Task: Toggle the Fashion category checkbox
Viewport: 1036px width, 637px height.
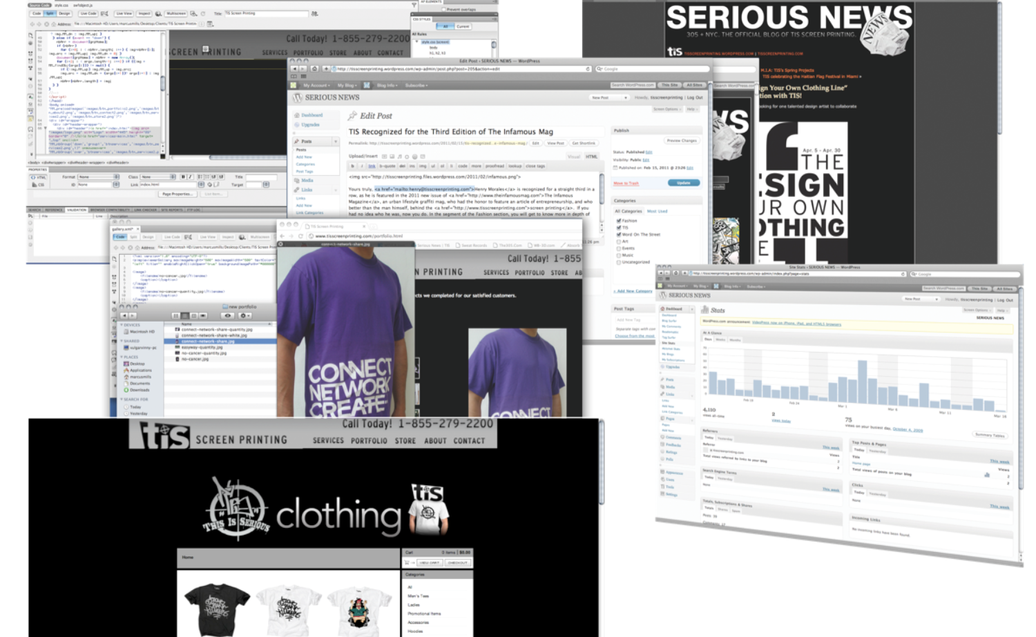Action: [619, 221]
